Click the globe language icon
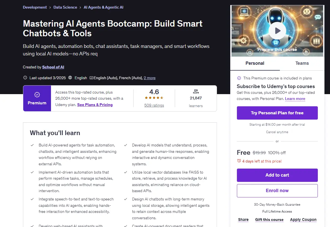The image size is (330, 227). pos(70,78)
